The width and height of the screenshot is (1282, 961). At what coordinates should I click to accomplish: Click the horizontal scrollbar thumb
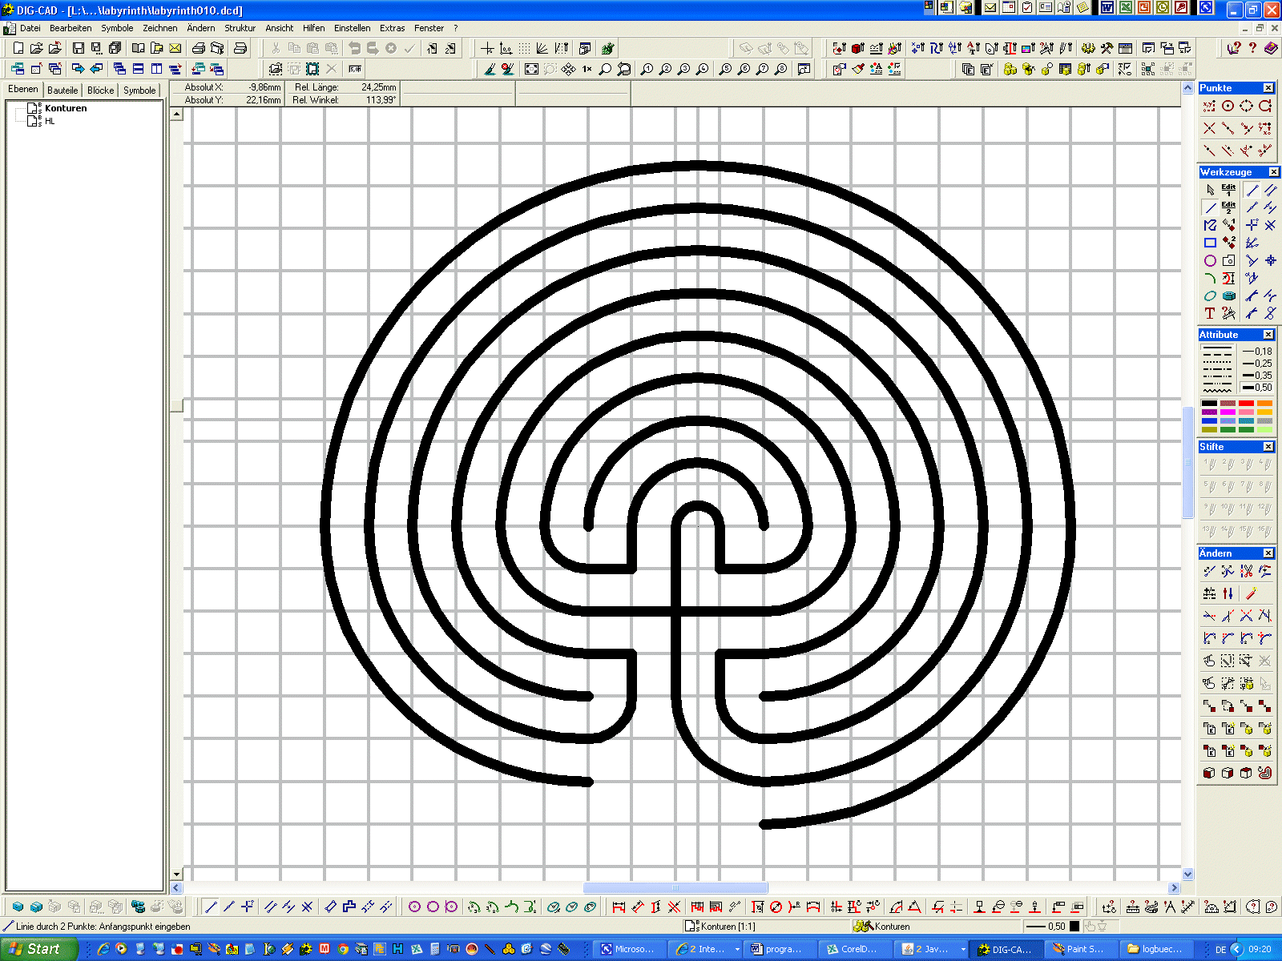(x=675, y=887)
